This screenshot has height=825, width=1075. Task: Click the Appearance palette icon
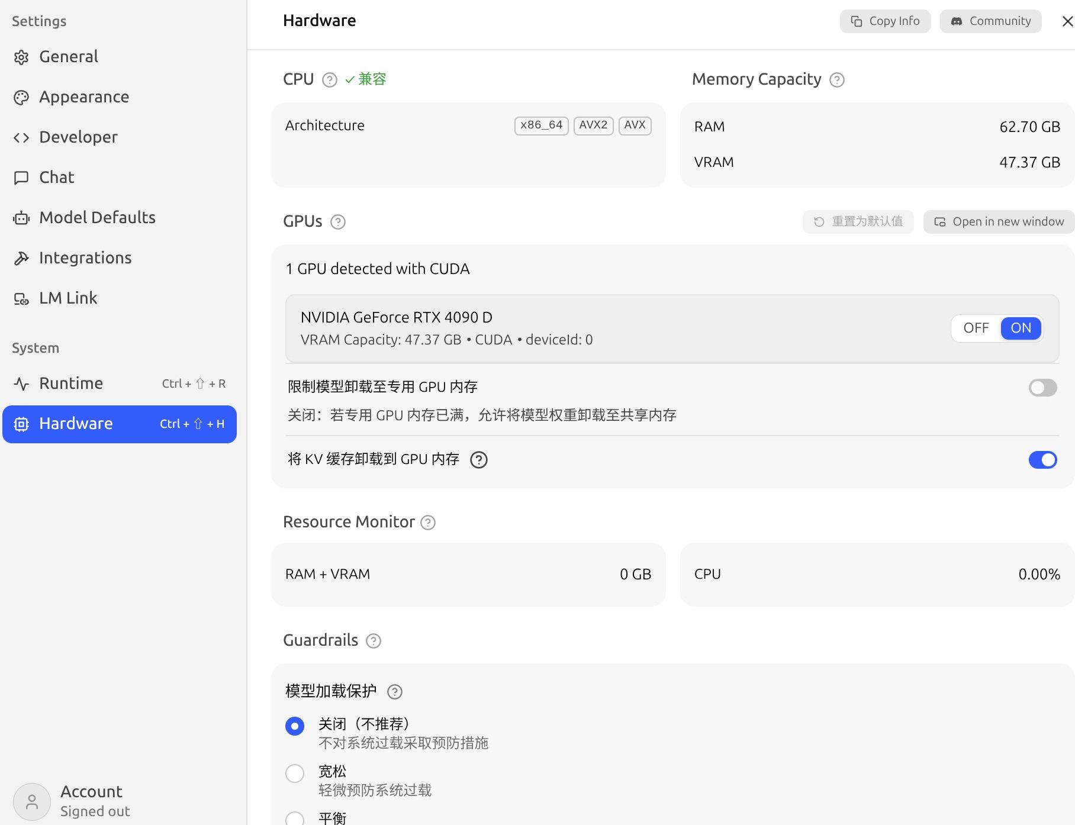tap(21, 98)
